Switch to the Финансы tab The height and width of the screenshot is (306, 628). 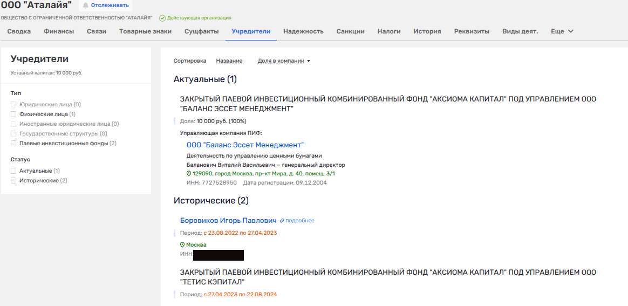click(59, 31)
